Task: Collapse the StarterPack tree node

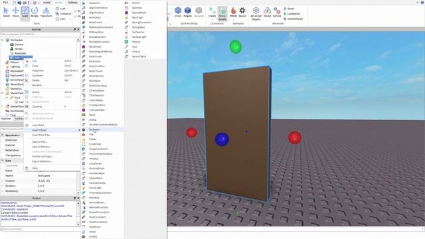Action: click(3, 93)
